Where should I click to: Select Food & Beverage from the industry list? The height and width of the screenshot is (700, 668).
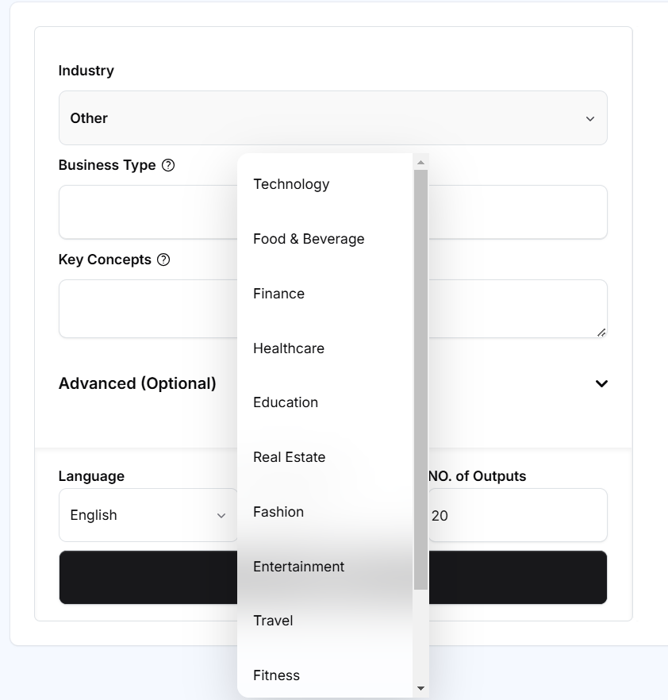click(308, 239)
